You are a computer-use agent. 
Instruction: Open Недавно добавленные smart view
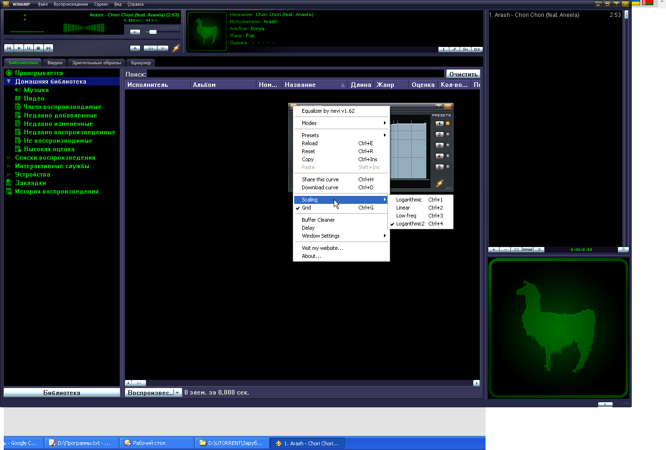60,115
